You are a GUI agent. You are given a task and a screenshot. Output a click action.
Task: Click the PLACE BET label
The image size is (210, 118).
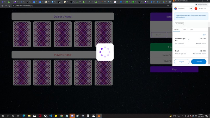pos(179,24)
